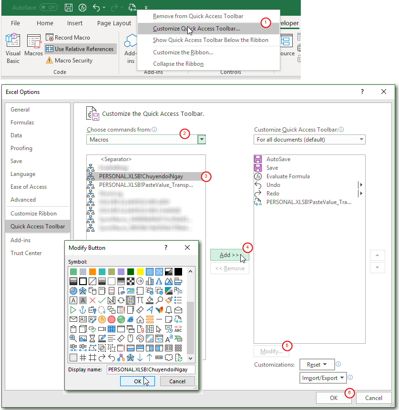Viewport: 399px width, 410px height.
Task: Select Show Quick Access Toolbar Below the Ribbon
Action: pos(208,40)
